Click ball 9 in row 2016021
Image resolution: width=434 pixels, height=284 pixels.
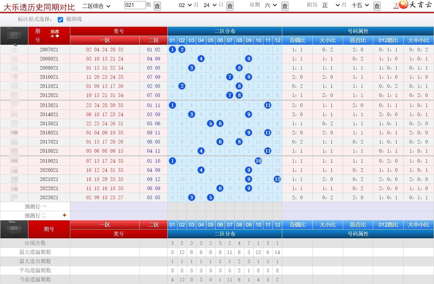click(x=249, y=133)
